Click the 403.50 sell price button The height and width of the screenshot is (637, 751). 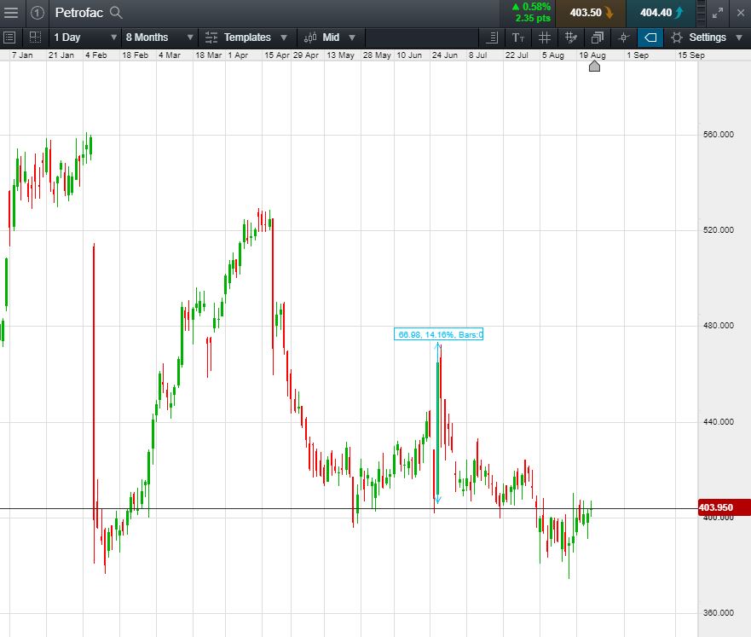591,13
